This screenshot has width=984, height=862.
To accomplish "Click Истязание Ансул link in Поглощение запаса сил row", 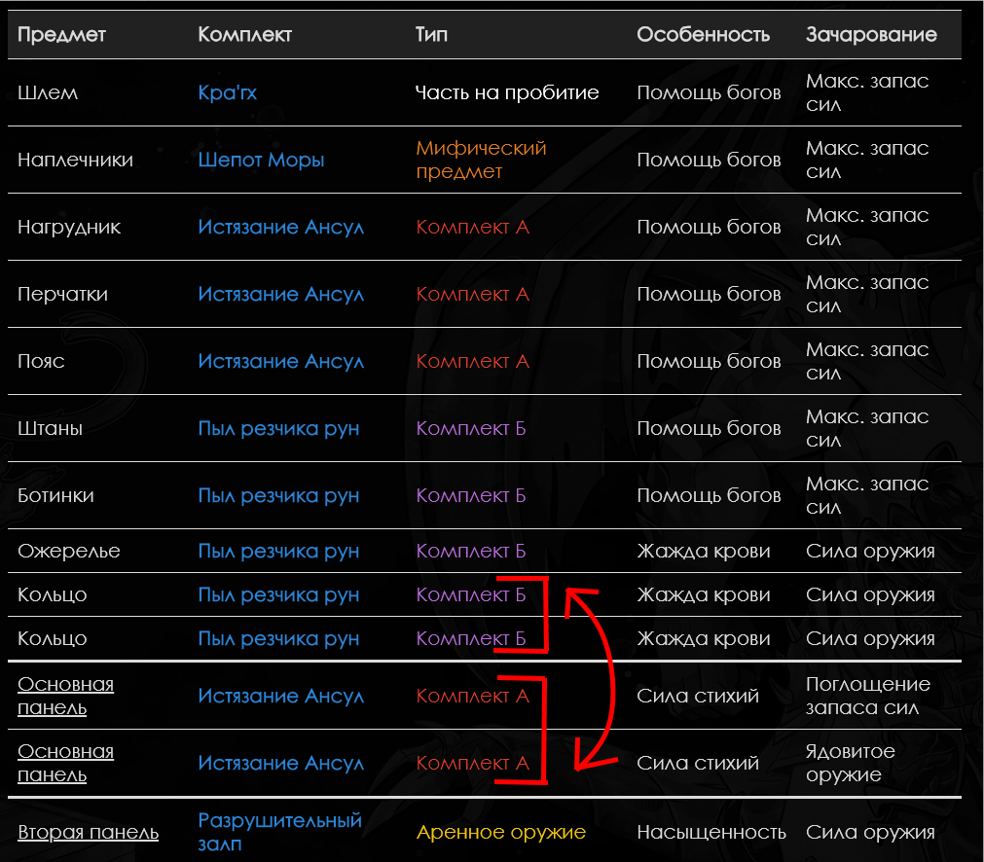I will 280,696.
